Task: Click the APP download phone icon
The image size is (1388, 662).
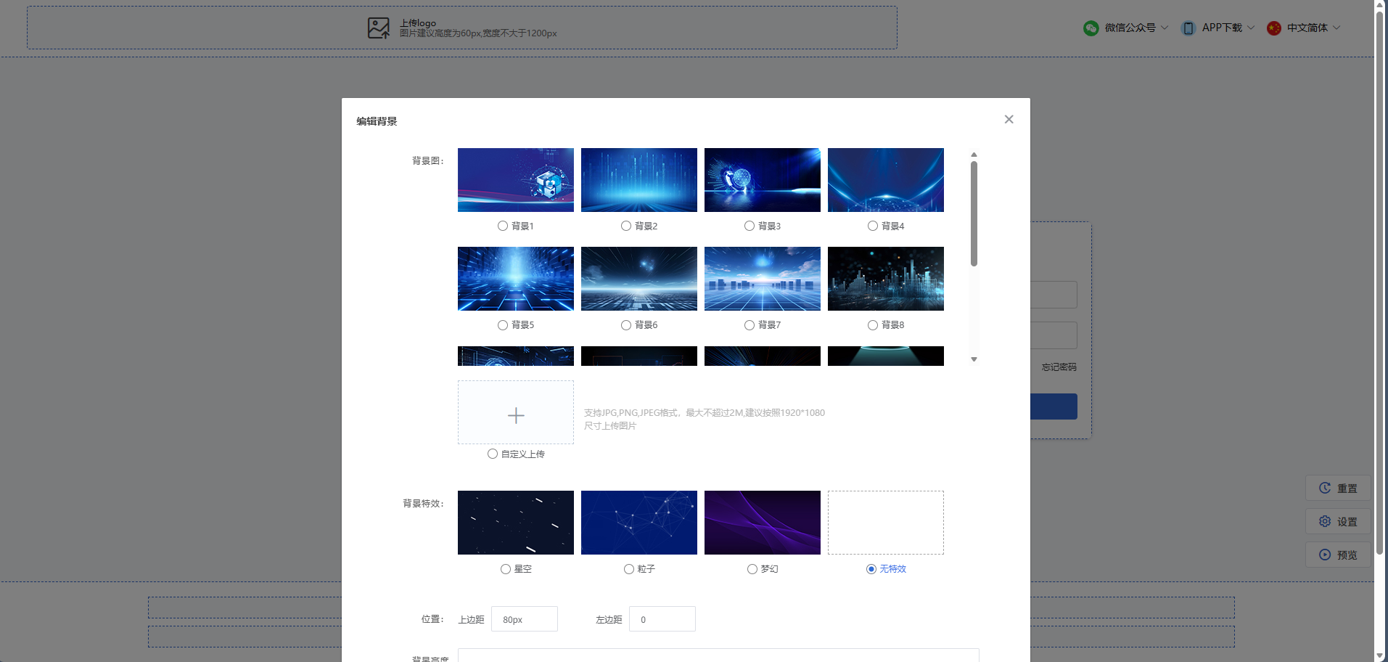Action: [1188, 28]
